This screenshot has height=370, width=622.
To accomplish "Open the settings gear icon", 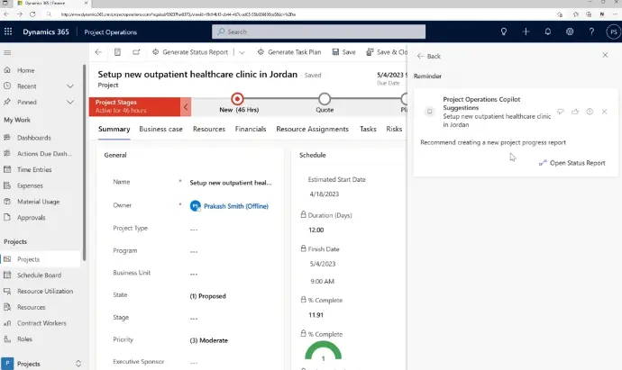I will pyautogui.click(x=570, y=32).
